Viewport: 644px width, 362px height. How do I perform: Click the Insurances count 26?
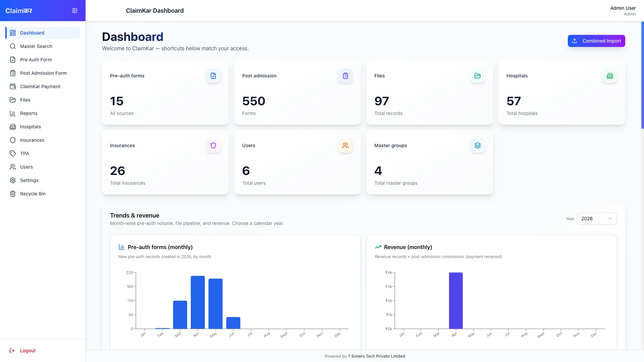[117, 171]
